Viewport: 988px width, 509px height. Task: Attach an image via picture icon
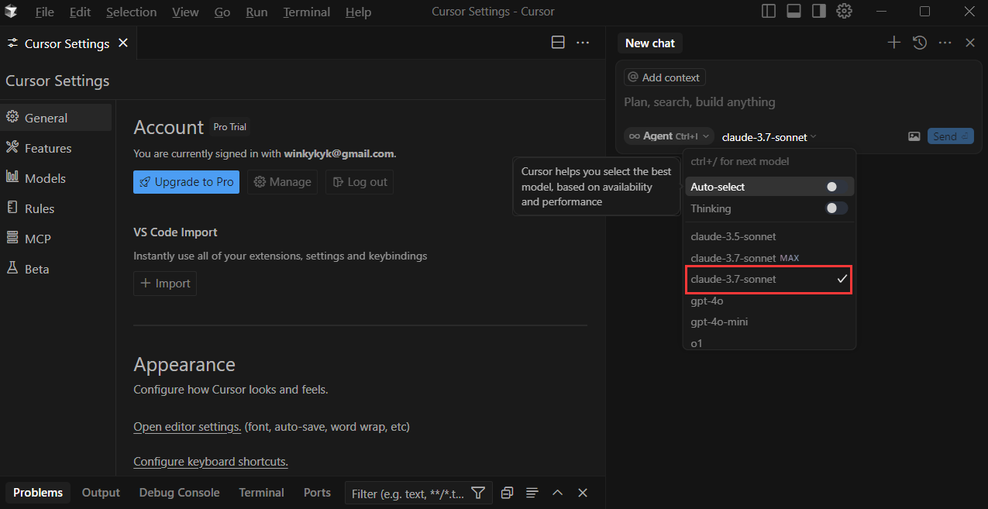pyautogui.click(x=914, y=136)
